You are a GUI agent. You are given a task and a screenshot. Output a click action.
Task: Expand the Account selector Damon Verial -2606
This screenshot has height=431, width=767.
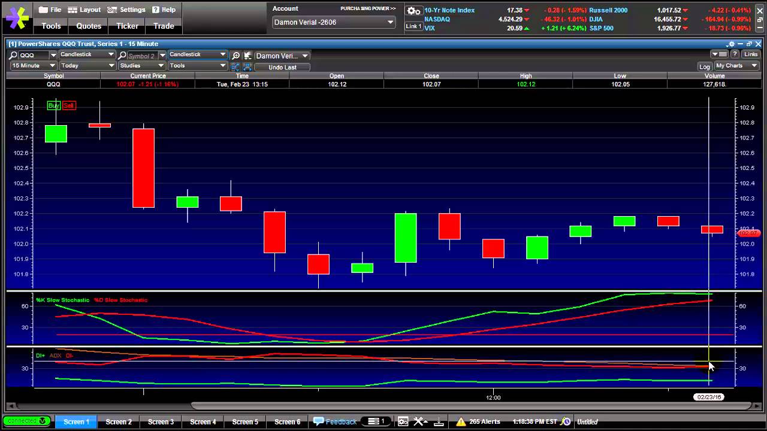point(334,22)
